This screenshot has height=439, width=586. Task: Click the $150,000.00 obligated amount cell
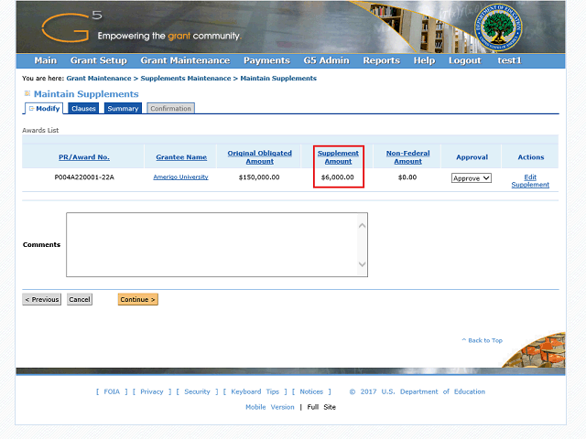pos(259,177)
